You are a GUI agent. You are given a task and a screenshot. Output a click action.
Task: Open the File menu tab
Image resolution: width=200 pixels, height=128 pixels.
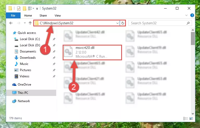coord(13,16)
